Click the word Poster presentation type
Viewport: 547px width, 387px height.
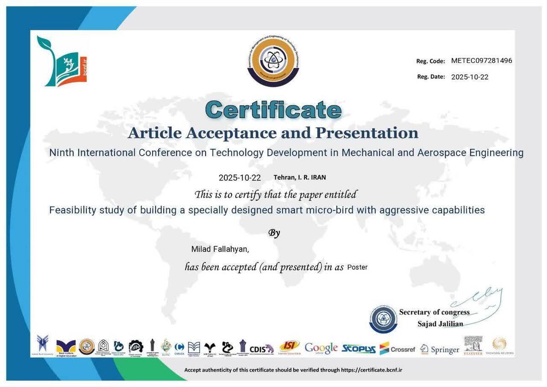357,267
